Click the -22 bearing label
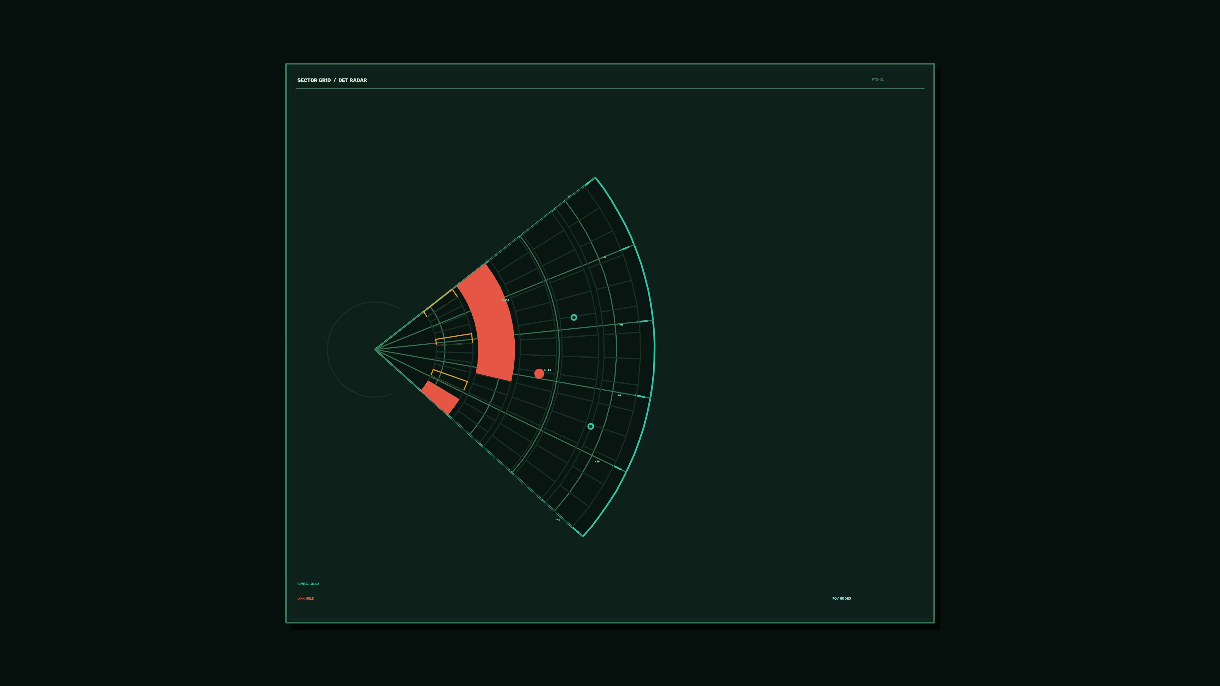The image size is (1220, 686). click(x=604, y=257)
